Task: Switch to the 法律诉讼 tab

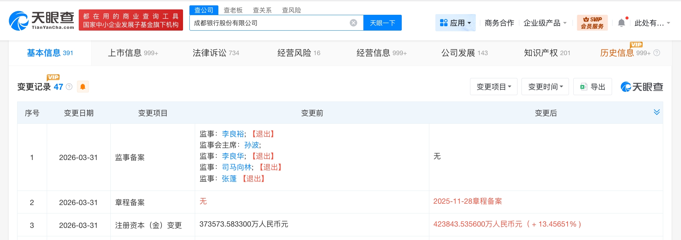Action: (216, 53)
